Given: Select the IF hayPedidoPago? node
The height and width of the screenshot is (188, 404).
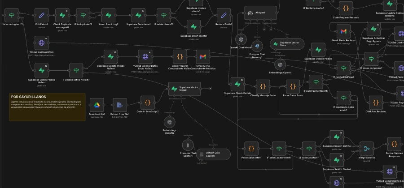Looking at the screenshot, I should [343, 68].
